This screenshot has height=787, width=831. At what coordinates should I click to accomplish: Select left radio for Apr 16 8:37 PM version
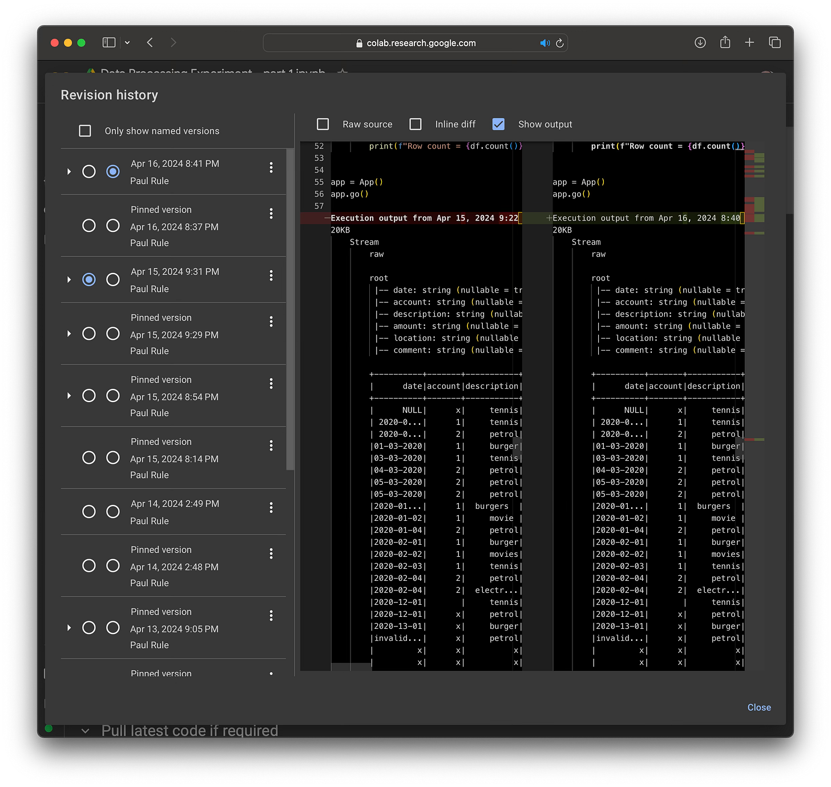click(x=89, y=226)
